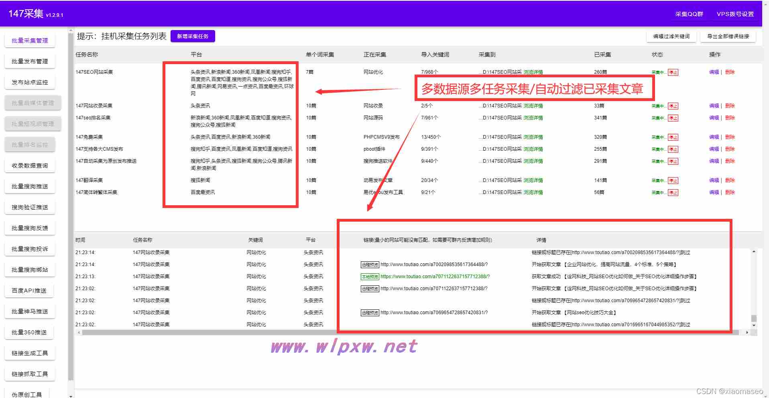Screen dimensions: 769x398
Task: Click 编辑过滤关键词 button
Action: [671, 36]
